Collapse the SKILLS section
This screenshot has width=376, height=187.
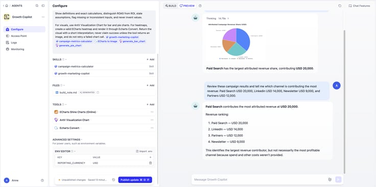point(66,60)
